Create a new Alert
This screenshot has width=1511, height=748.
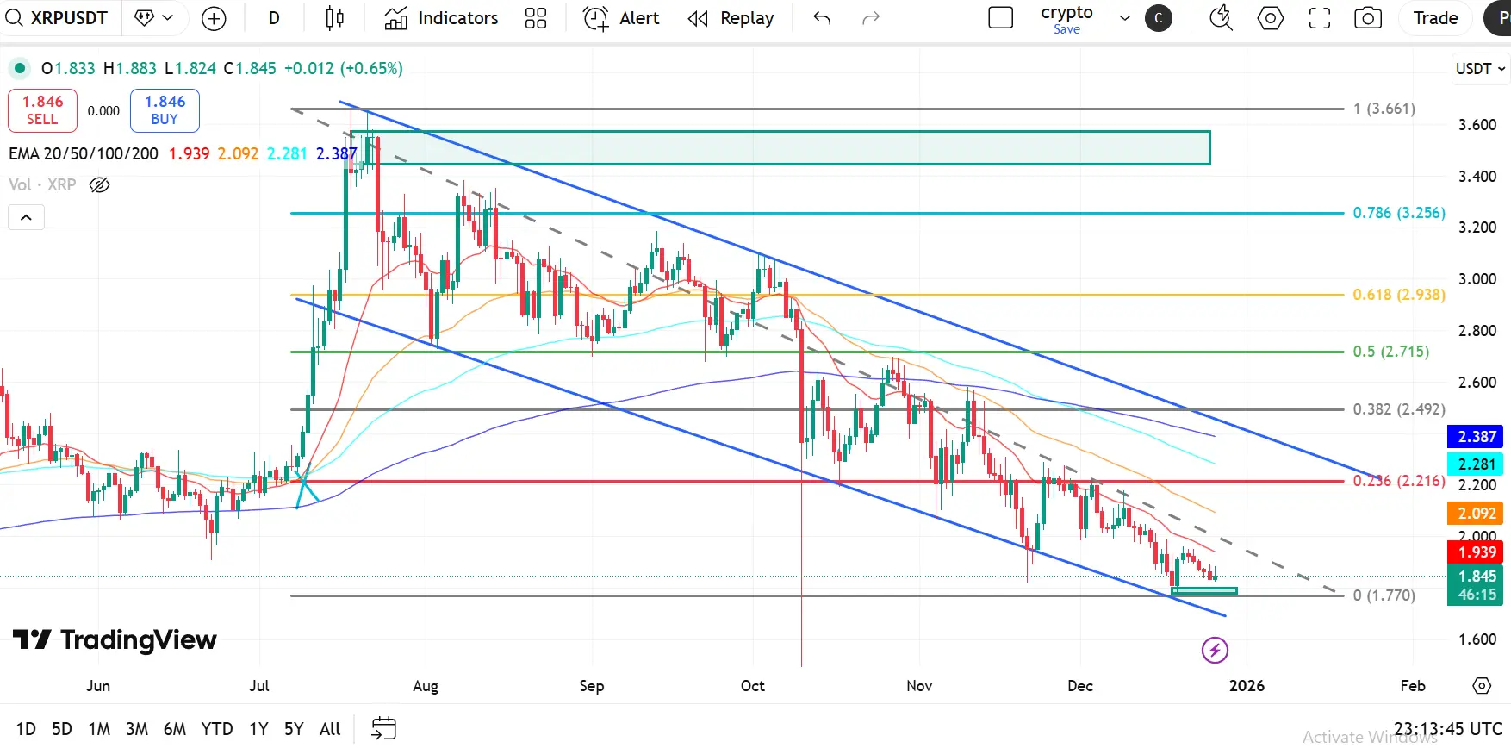click(621, 18)
